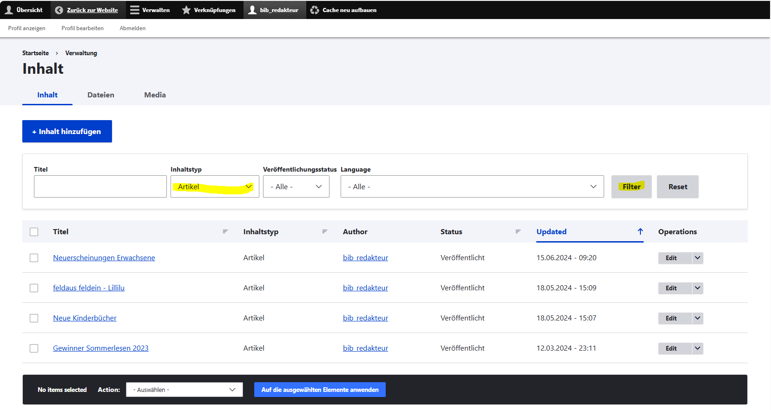The height and width of the screenshot is (410, 771).
Task: Expand operations arrow for feldaus feldein row
Action: tap(698, 288)
